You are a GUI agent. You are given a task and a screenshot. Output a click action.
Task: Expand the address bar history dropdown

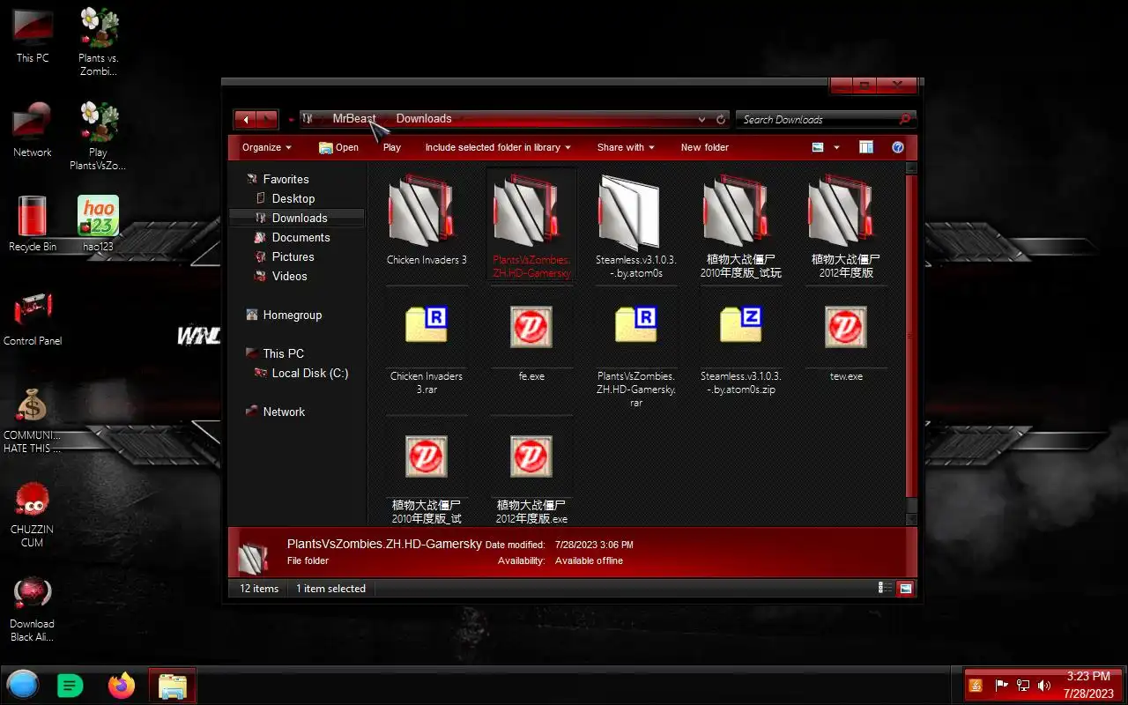(701, 119)
